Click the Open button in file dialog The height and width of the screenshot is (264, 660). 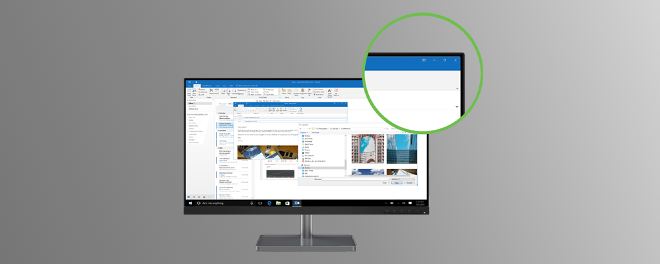click(396, 183)
